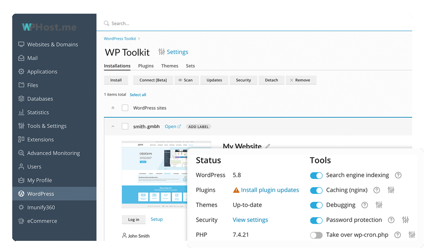Open the eCommerce cart icon in sidebar
The width and height of the screenshot is (432, 252).
21,221
